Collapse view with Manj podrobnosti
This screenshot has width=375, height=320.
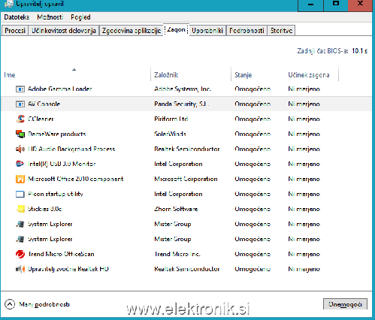(x=37, y=304)
